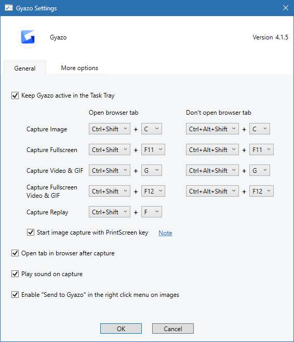Open Capture Fullscreen open-tab F11 key dropdown
Image resolution: width=294 pixels, height=342 pixels.
pos(153,149)
